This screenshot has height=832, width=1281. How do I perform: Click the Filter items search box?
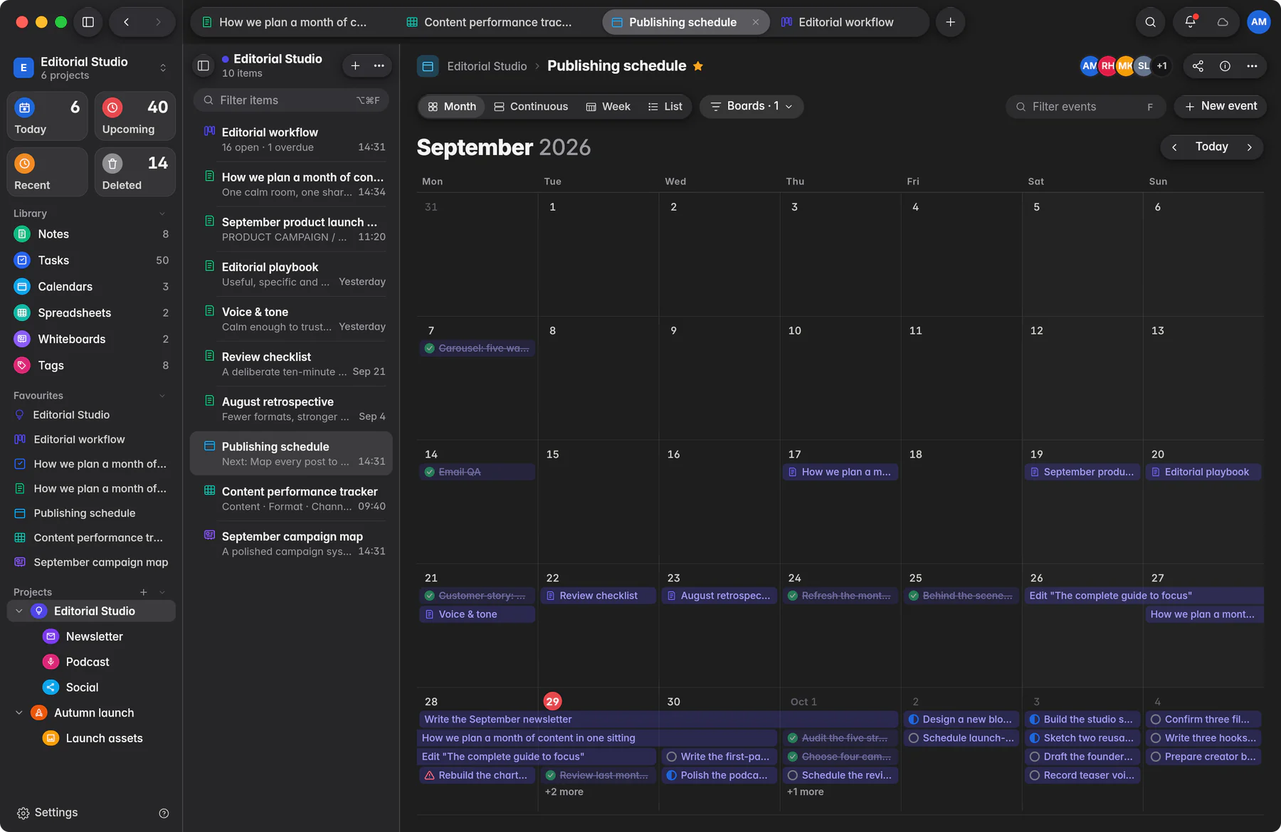pyautogui.click(x=292, y=100)
